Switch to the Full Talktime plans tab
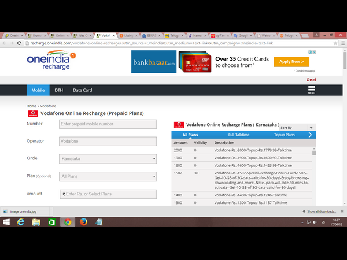Viewport: 347px width, 260px height. click(239, 135)
